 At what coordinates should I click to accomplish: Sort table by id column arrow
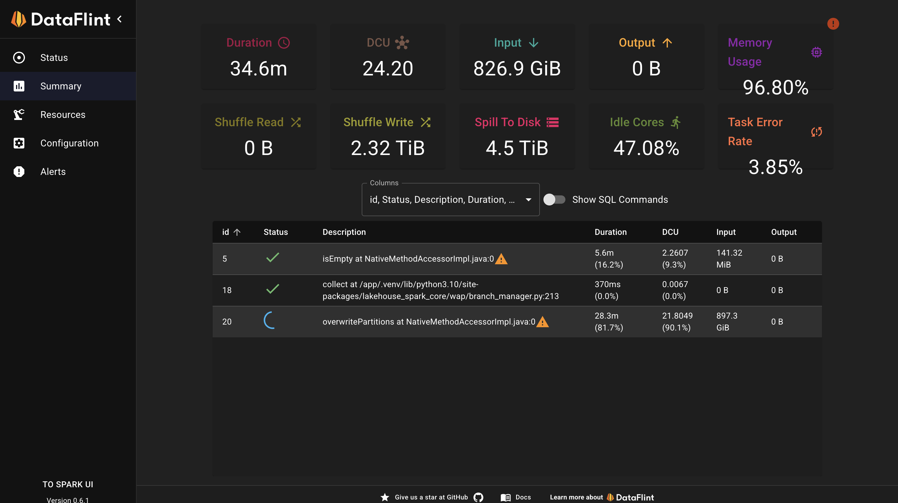(237, 232)
